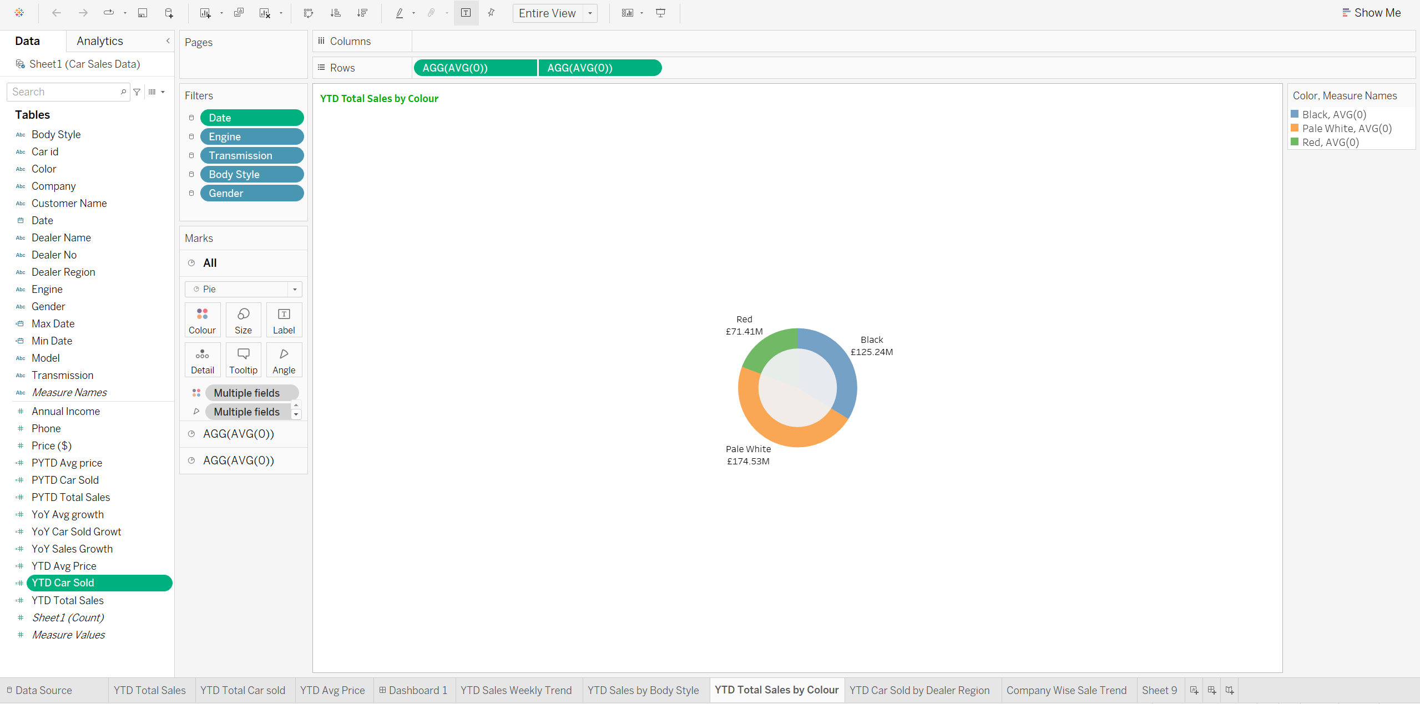
Task: Select the Date filter pill
Action: (x=251, y=118)
